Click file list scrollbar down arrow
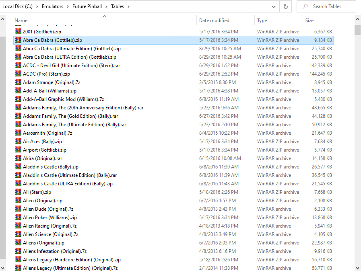Image resolution: width=361 pixels, height=271 pixels. (x=357, y=268)
